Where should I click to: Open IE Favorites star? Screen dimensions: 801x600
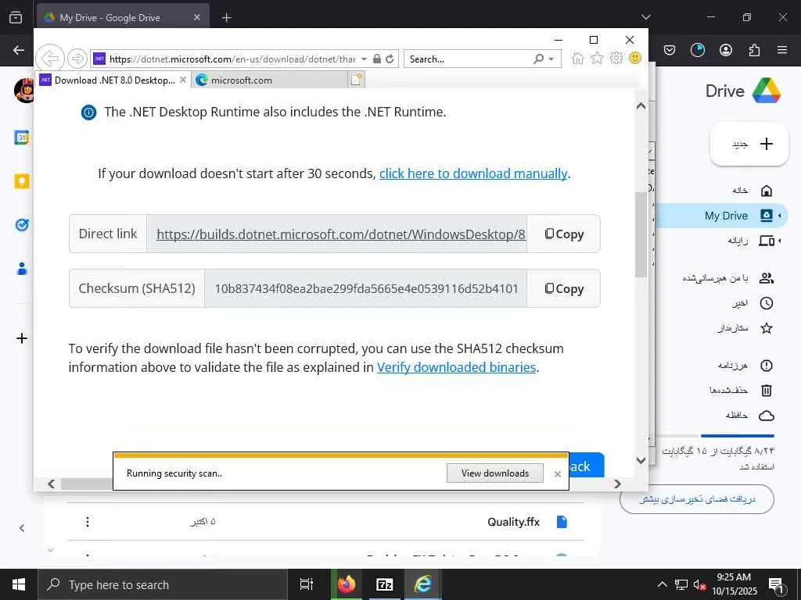pyautogui.click(x=597, y=58)
